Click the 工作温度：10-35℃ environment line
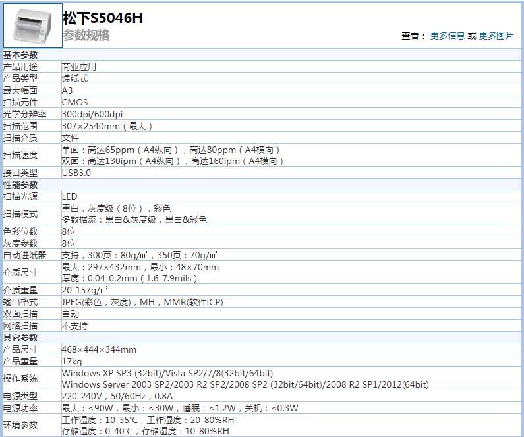The width and height of the screenshot is (524, 437). (148, 420)
